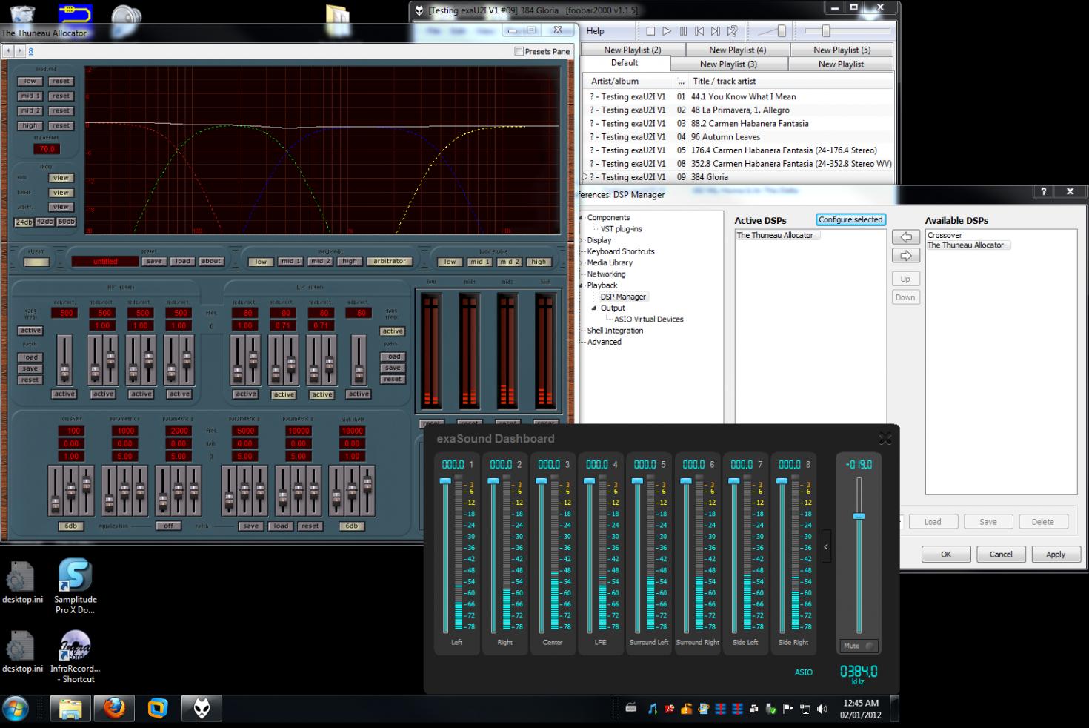The height and width of the screenshot is (728, 1089).
Task: Click Cancel in the Preferences dialog
Action: point(1001,554)
